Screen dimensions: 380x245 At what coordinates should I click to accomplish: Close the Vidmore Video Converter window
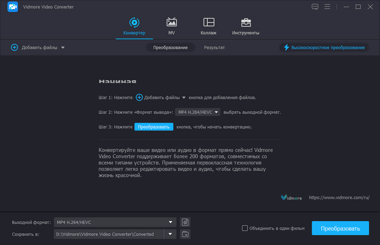[x=370, y=7]
